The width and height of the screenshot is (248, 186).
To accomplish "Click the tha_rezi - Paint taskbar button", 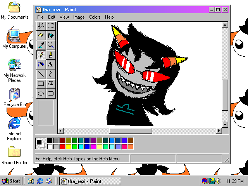I will 90,181.
